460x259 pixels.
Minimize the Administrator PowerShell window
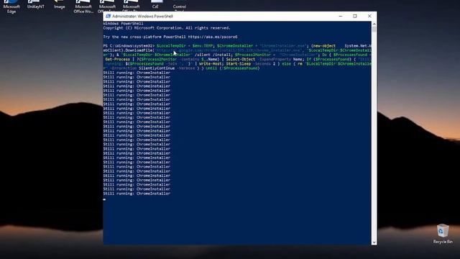[340, 16]
